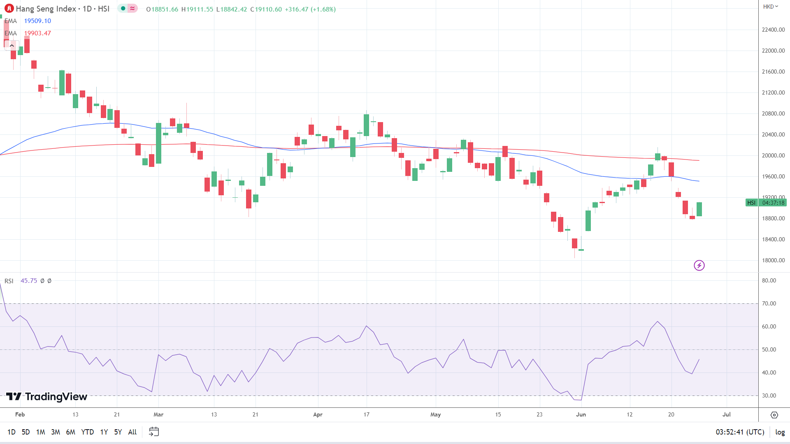Click the closing value C19110.60
Viewport: 790px width, 444px height.
tap(266, 9)
